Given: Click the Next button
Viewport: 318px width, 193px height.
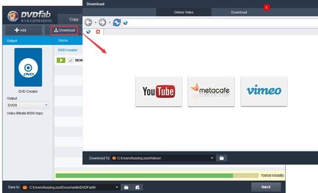Looking at the screenshot, I should click(266, 187).
